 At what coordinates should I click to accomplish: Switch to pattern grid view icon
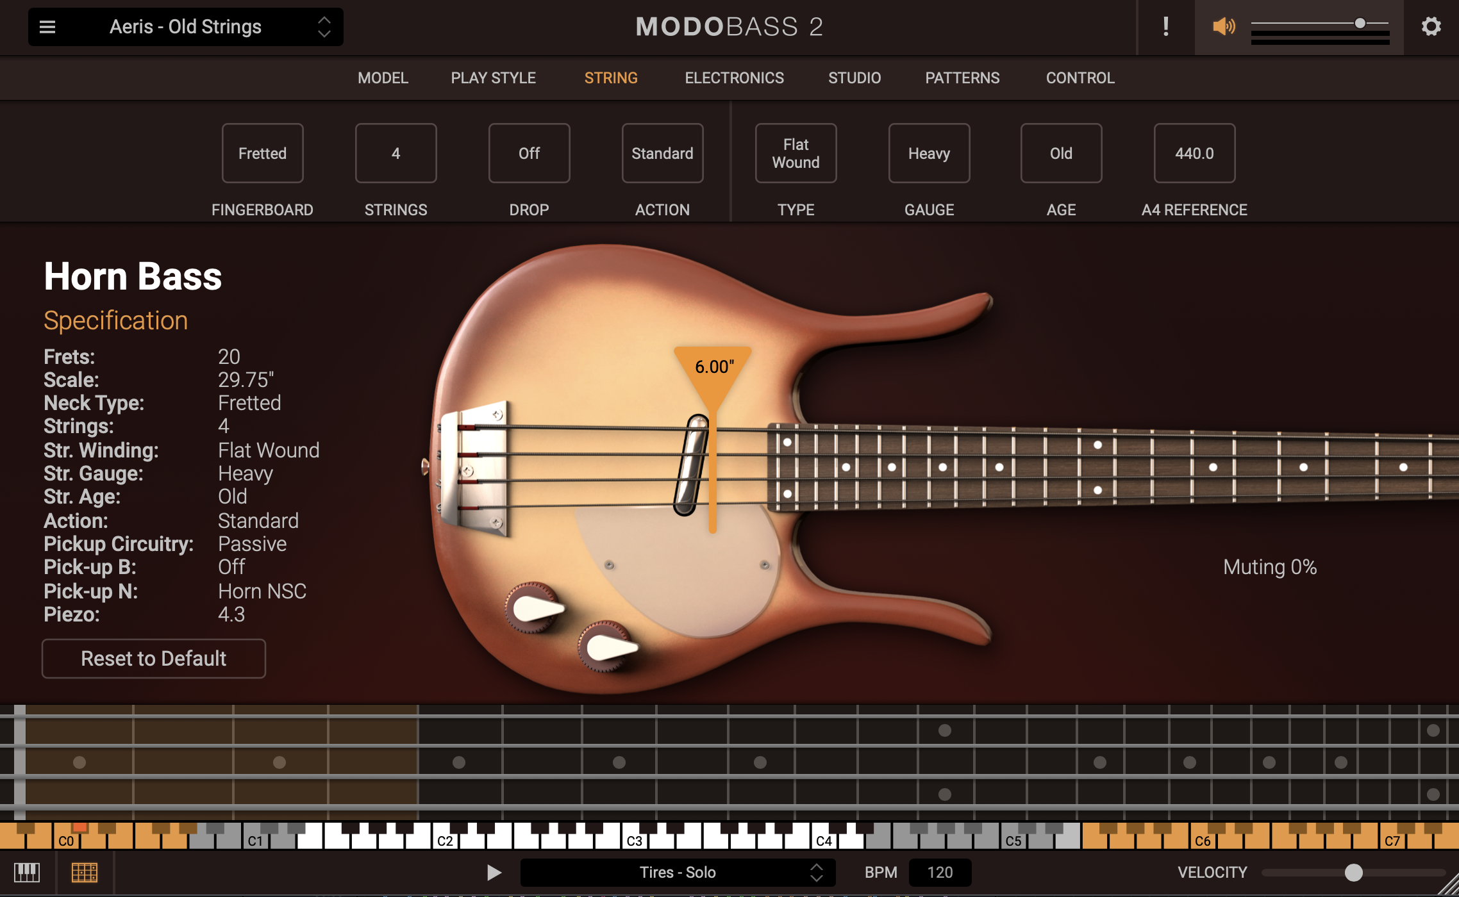[84, 872]
